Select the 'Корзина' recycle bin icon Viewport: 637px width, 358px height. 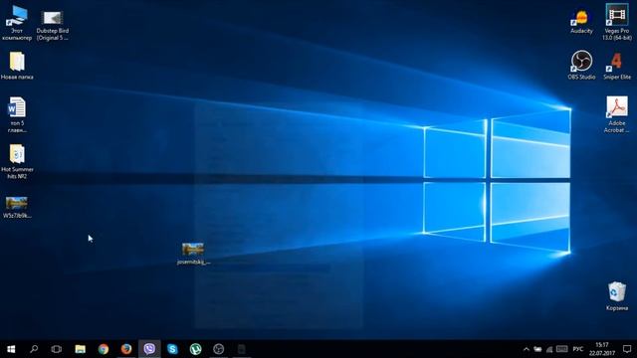tap(617, 296)
